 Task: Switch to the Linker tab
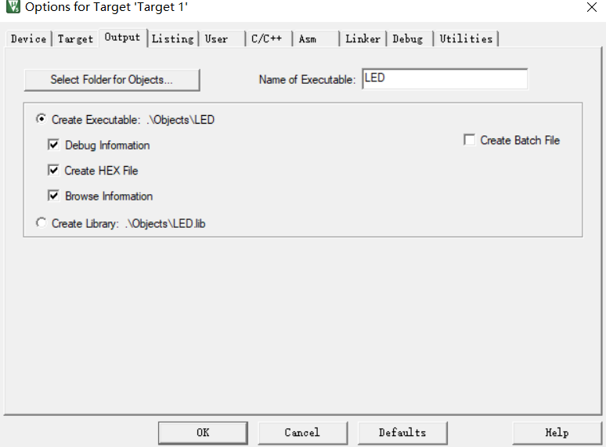click(363, 38)
